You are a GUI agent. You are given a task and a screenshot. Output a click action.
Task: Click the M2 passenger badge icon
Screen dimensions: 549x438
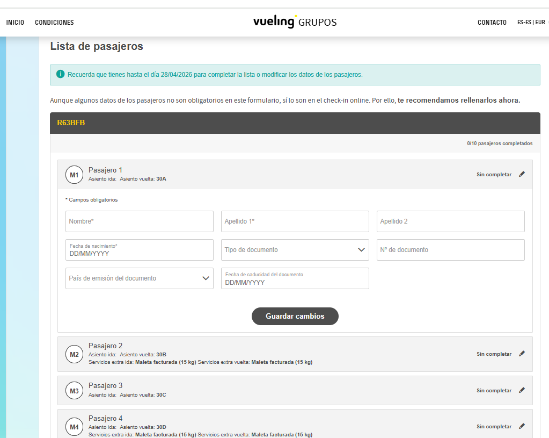point(74,354)
